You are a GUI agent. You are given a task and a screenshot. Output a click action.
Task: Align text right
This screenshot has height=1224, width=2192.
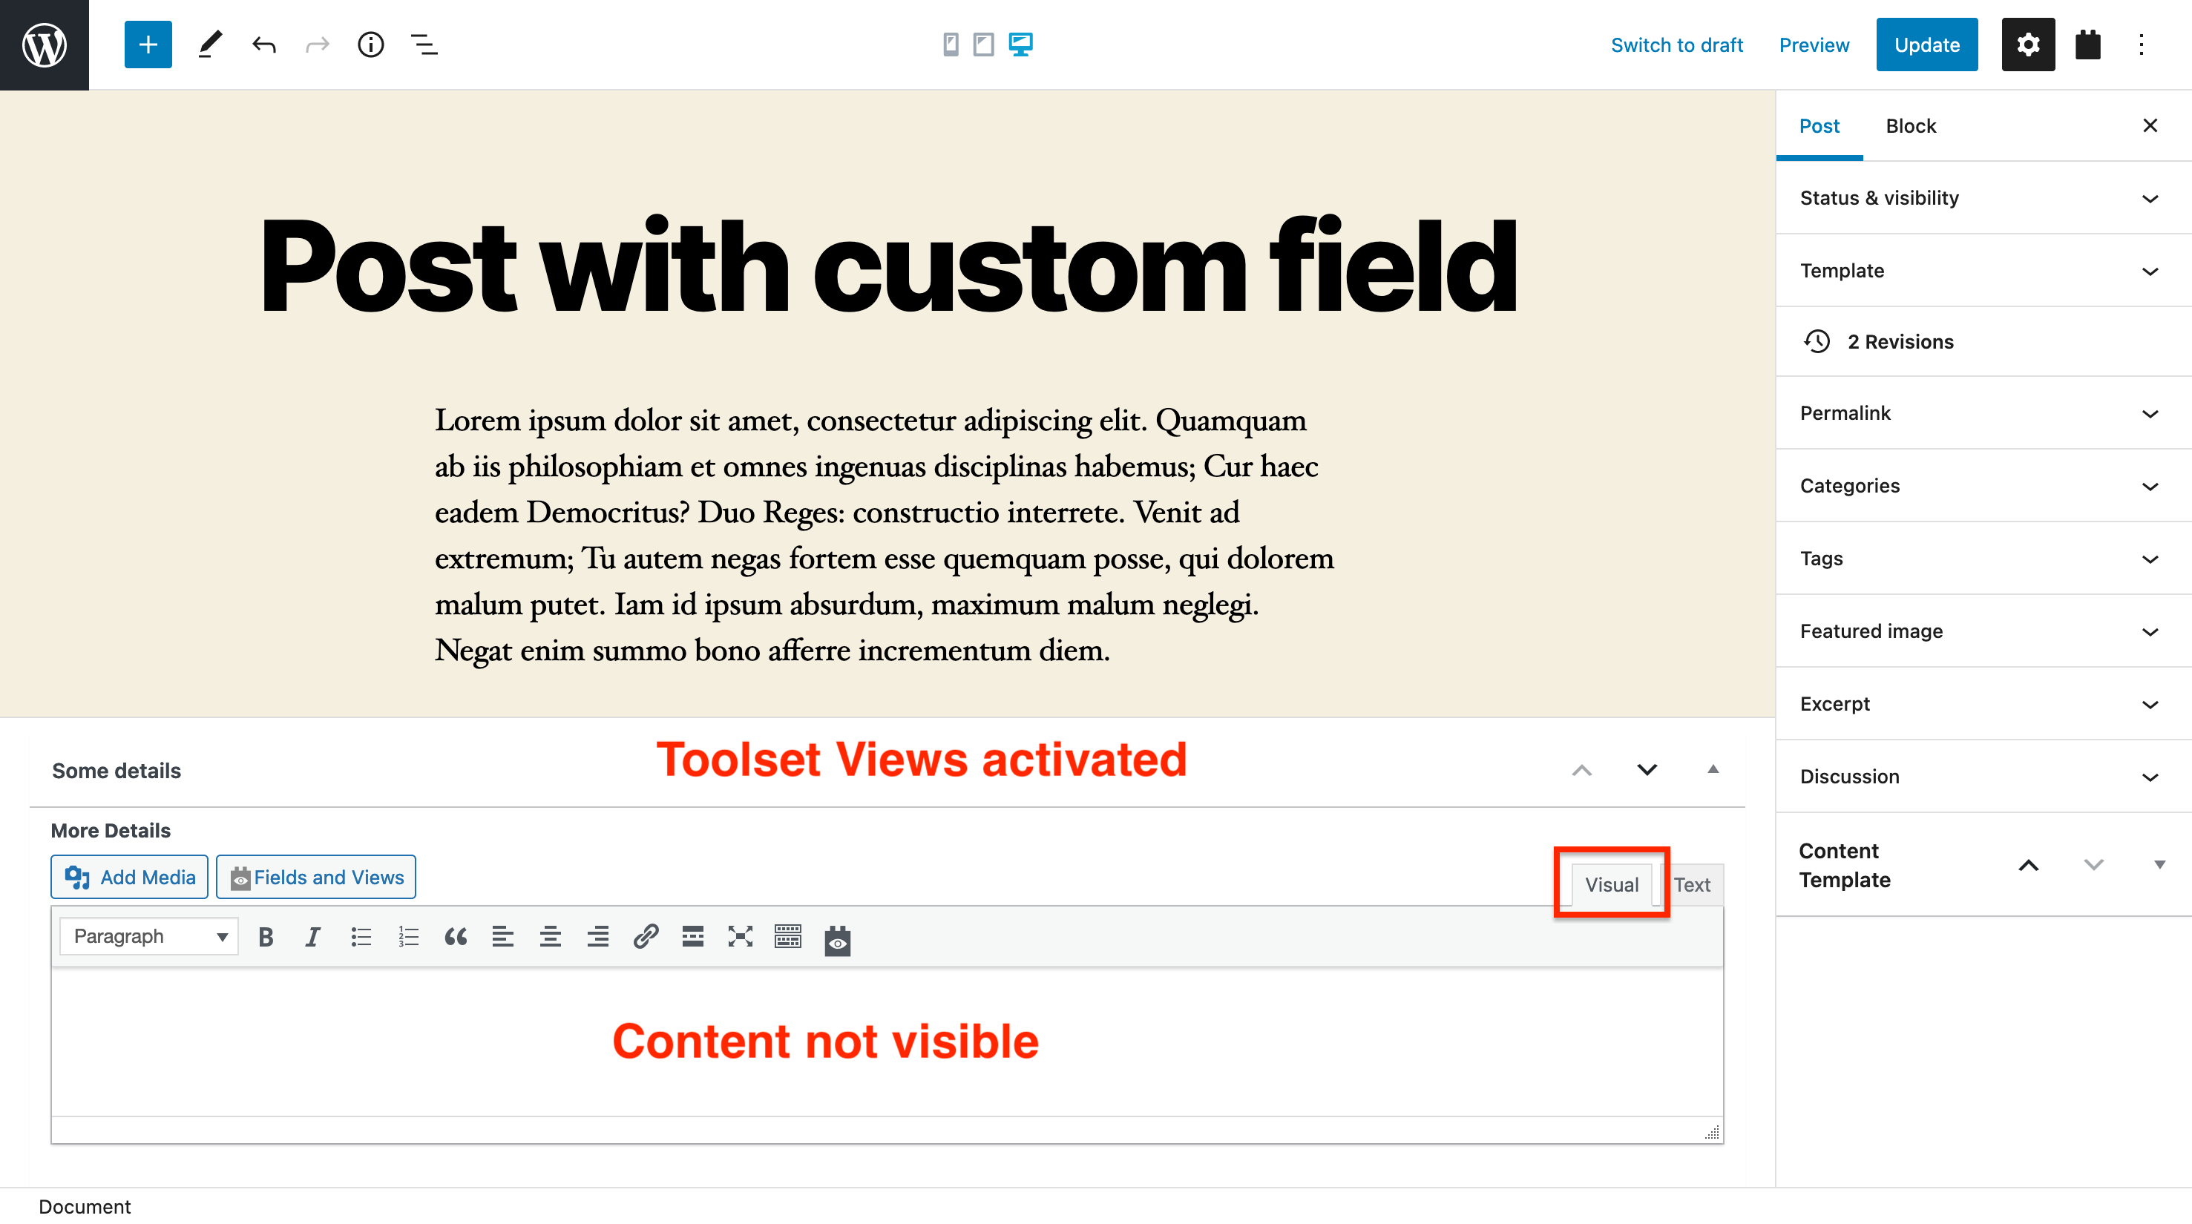[x=598, y=938]
